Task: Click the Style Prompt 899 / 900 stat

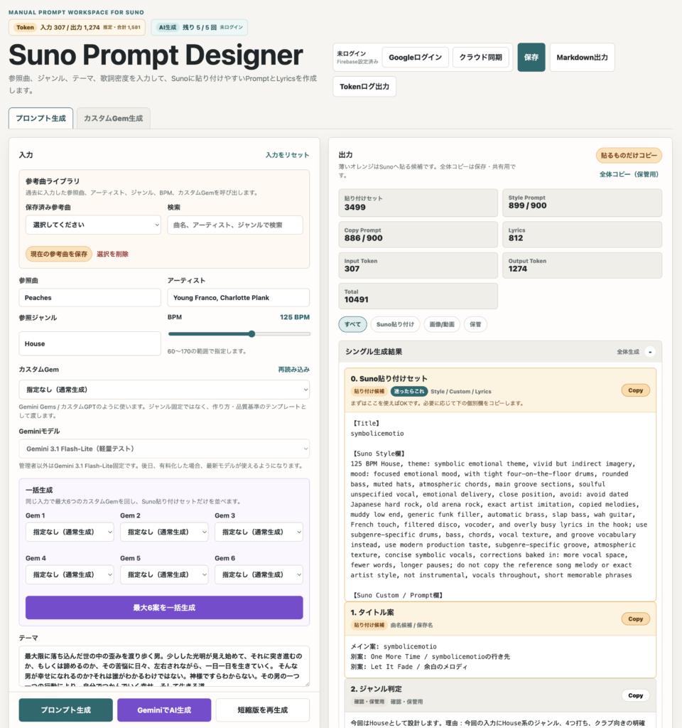Action: (x=583, y=203)
